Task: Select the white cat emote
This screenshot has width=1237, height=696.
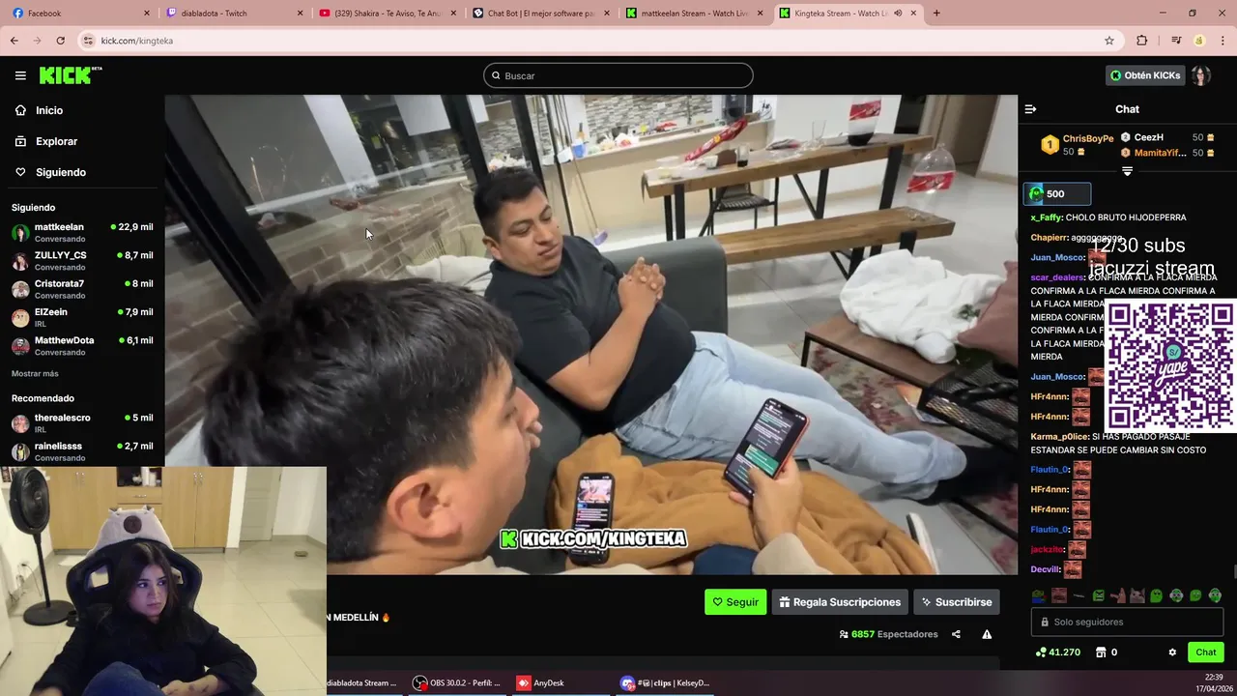Action: (1137, 595)
